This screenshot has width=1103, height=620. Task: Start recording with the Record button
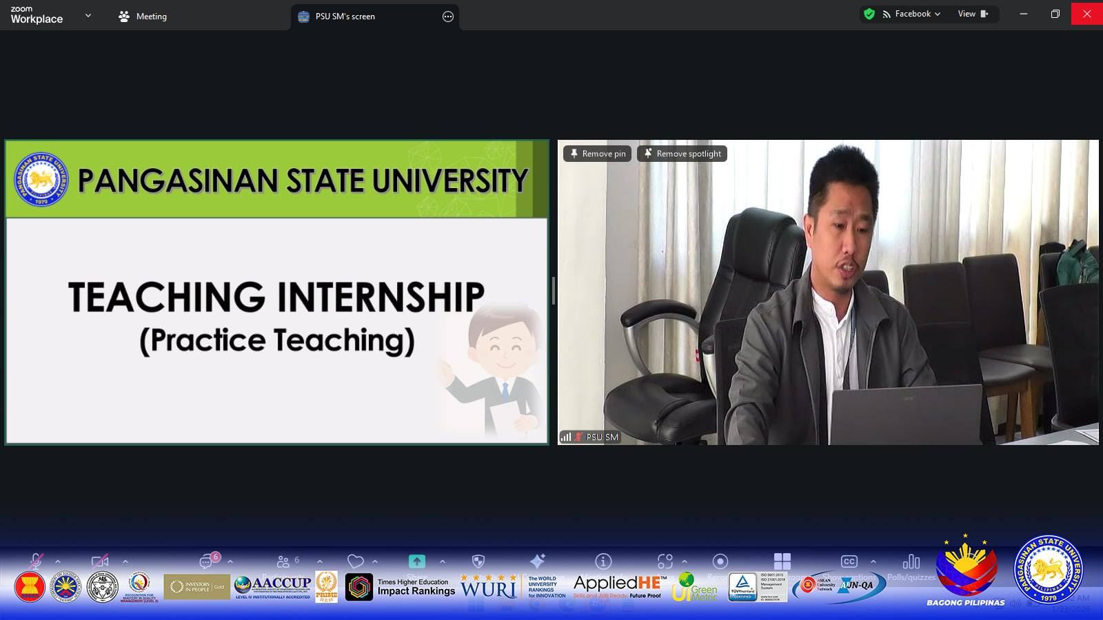(x=720, y=561)
